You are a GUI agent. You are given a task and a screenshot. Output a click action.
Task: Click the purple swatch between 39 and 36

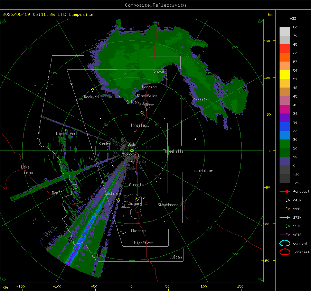tap(285, 118)
